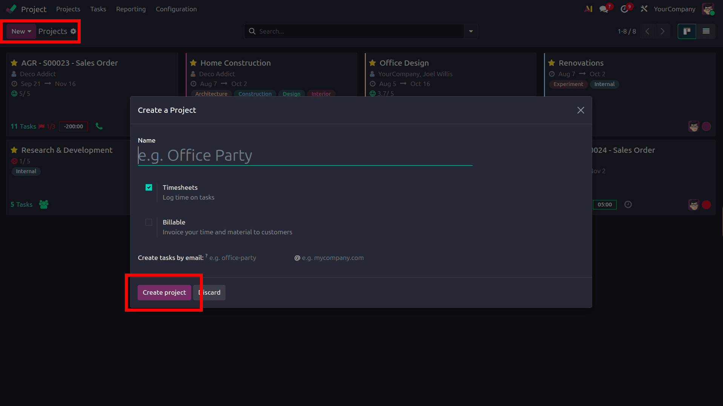
Task: Go to the next page arrow
Action: point(662,31)
